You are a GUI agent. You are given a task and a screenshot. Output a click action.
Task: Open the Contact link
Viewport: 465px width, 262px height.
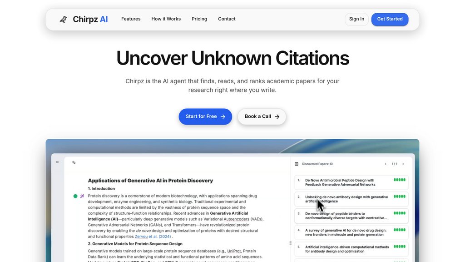tap(227, 19)
